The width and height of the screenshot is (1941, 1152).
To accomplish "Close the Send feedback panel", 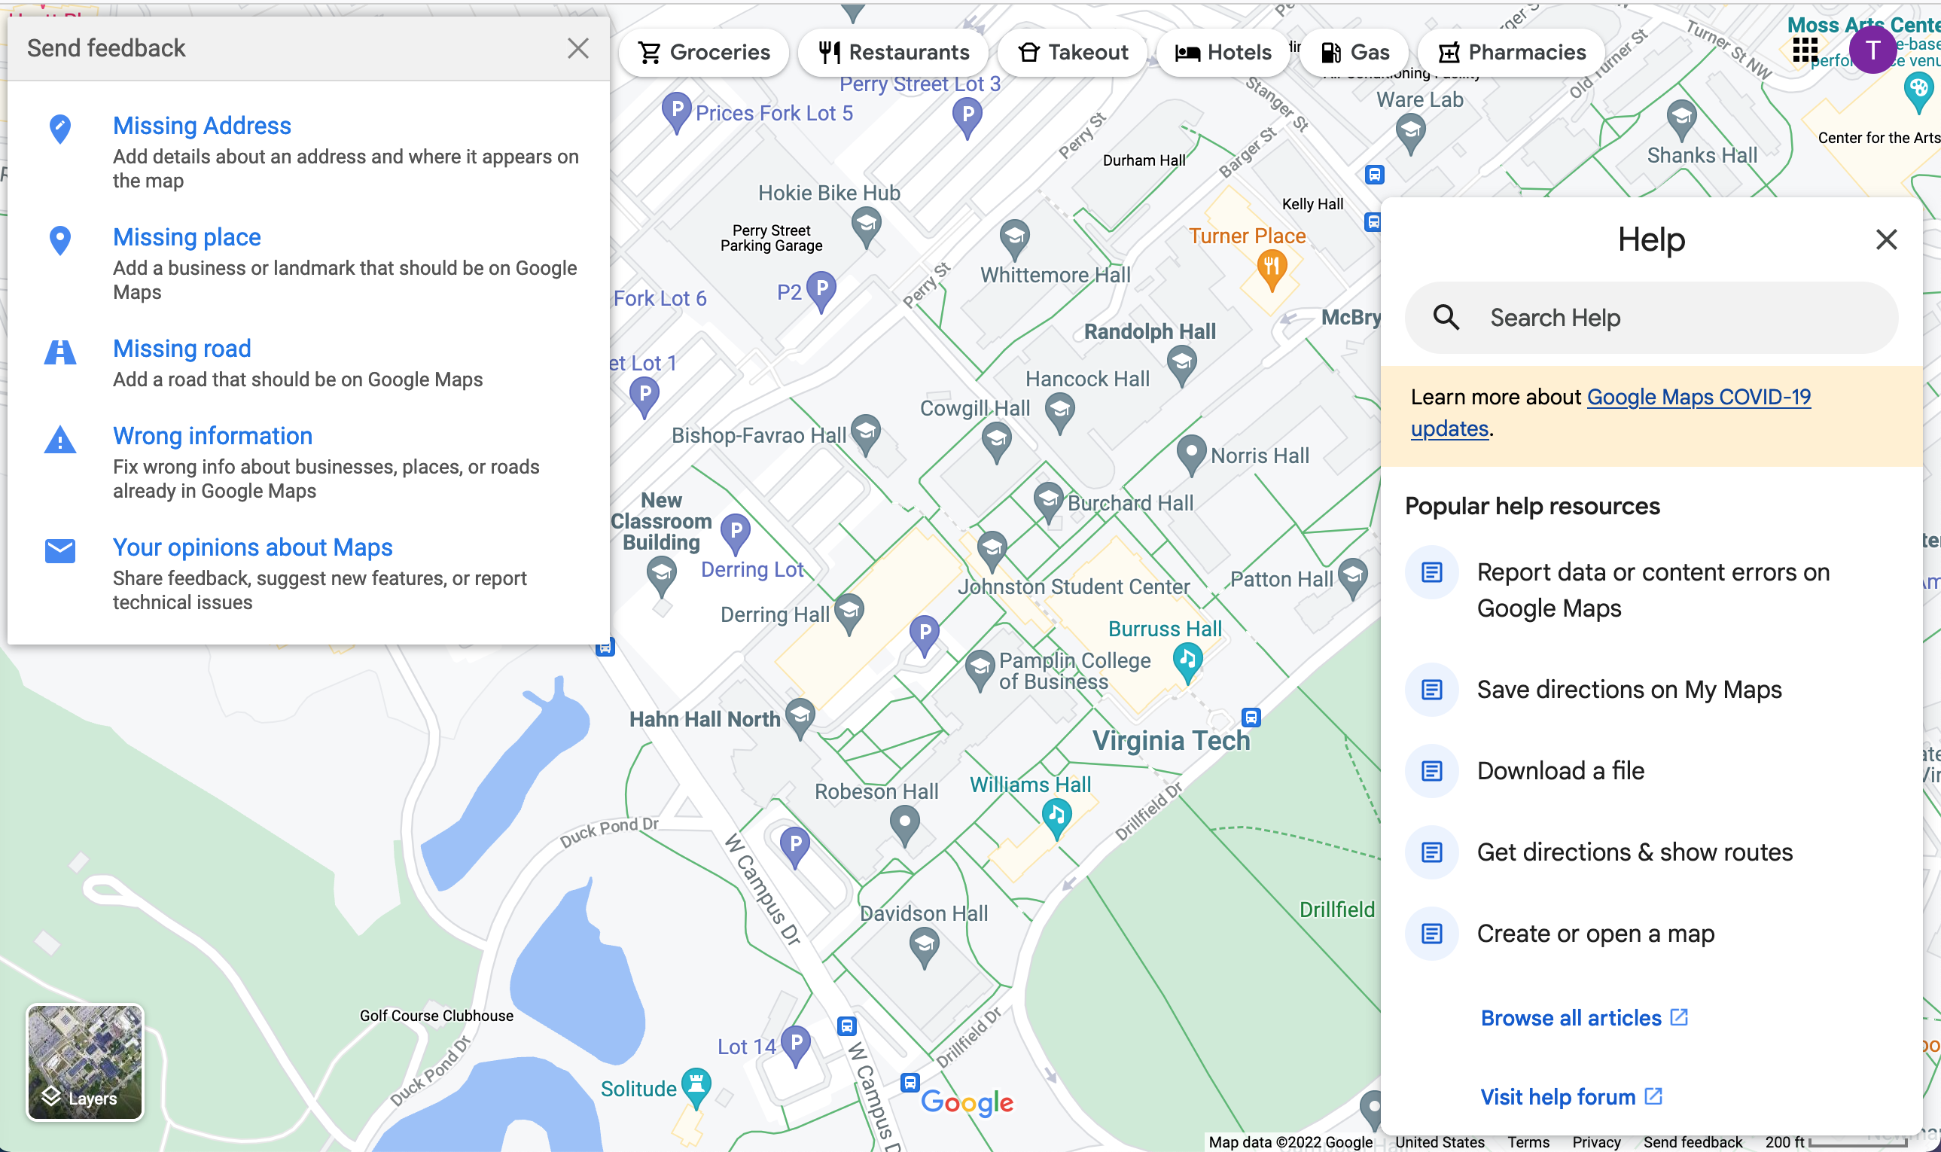I will [x=577, y=48].
